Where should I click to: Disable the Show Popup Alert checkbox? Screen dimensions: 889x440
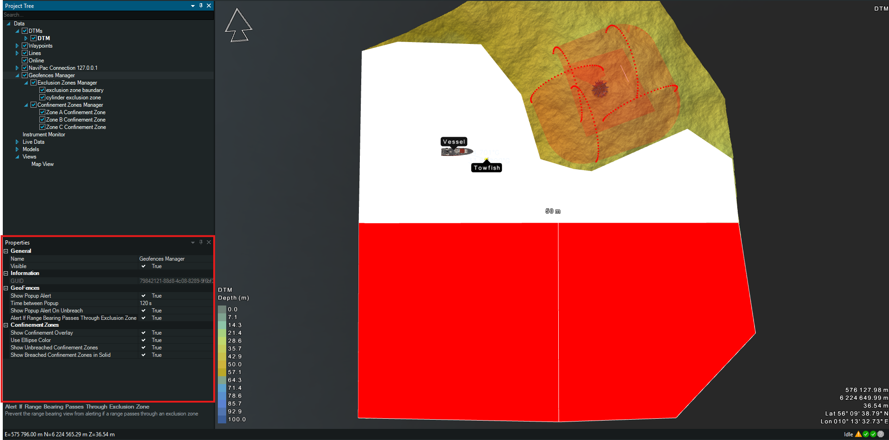143,296
